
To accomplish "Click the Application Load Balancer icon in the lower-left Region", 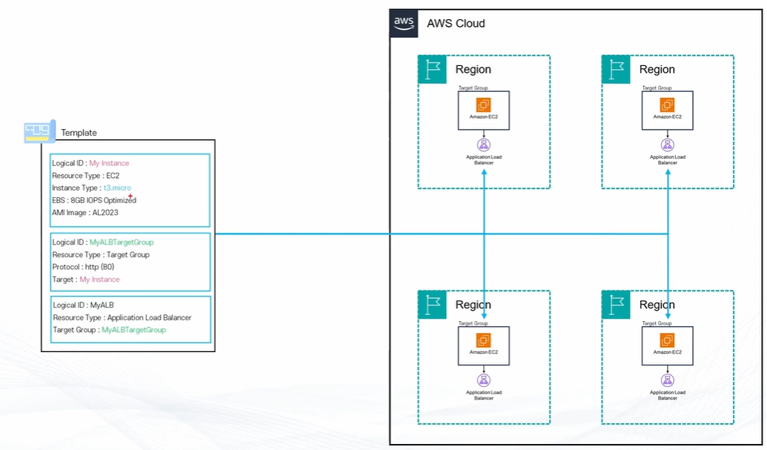I will [484, 380].
